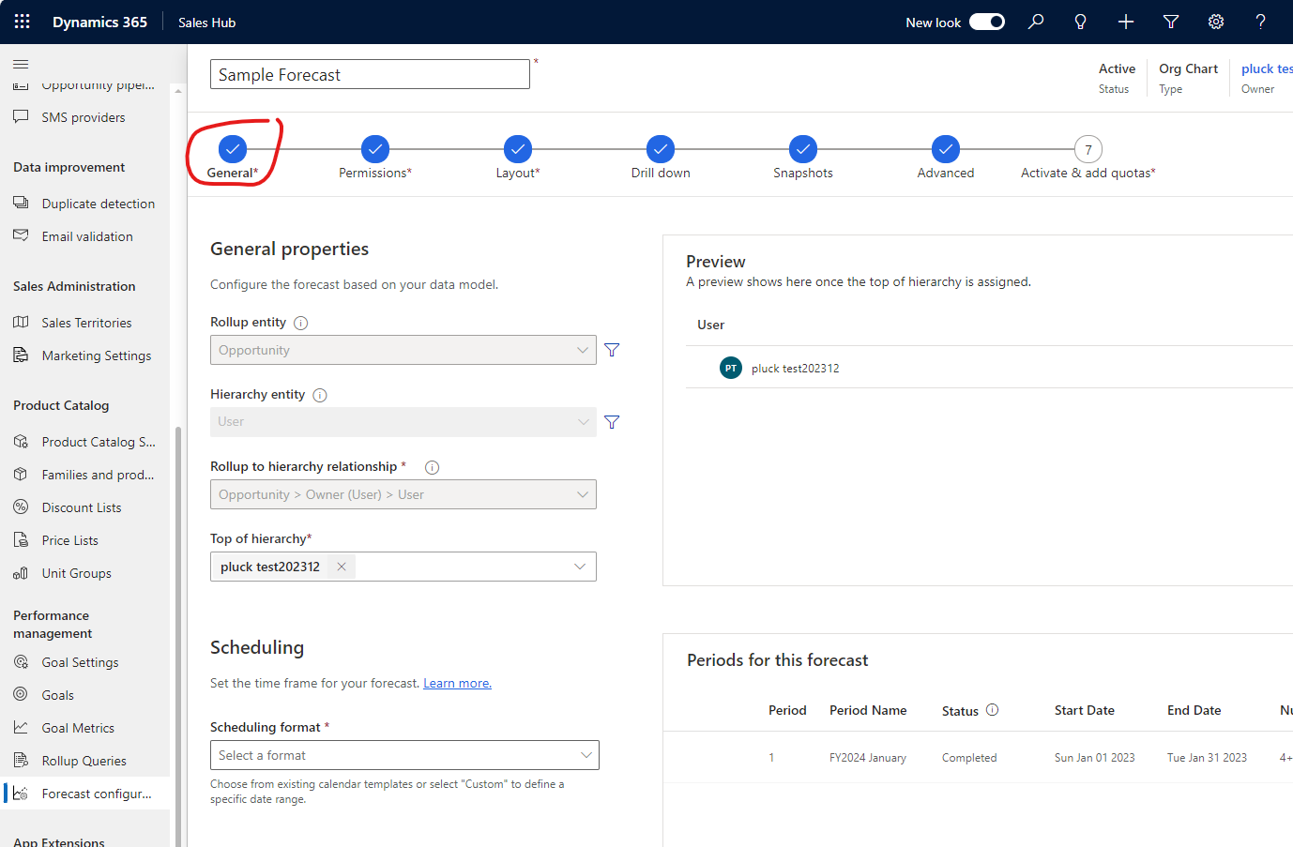
Task: Click the Sales Hub app name
Action: pos(207,23)
